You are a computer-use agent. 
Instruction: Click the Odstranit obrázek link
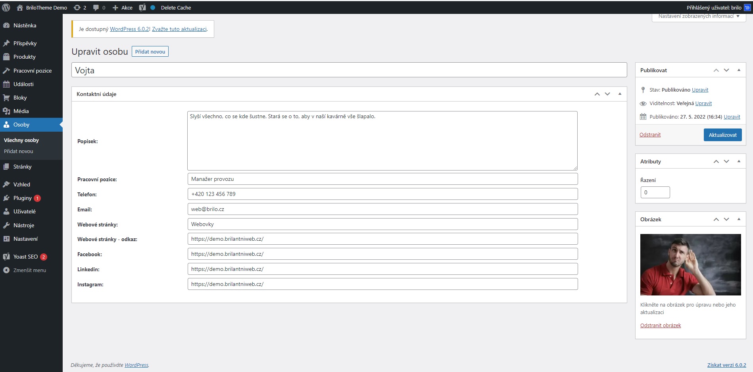tap(660, 325)
